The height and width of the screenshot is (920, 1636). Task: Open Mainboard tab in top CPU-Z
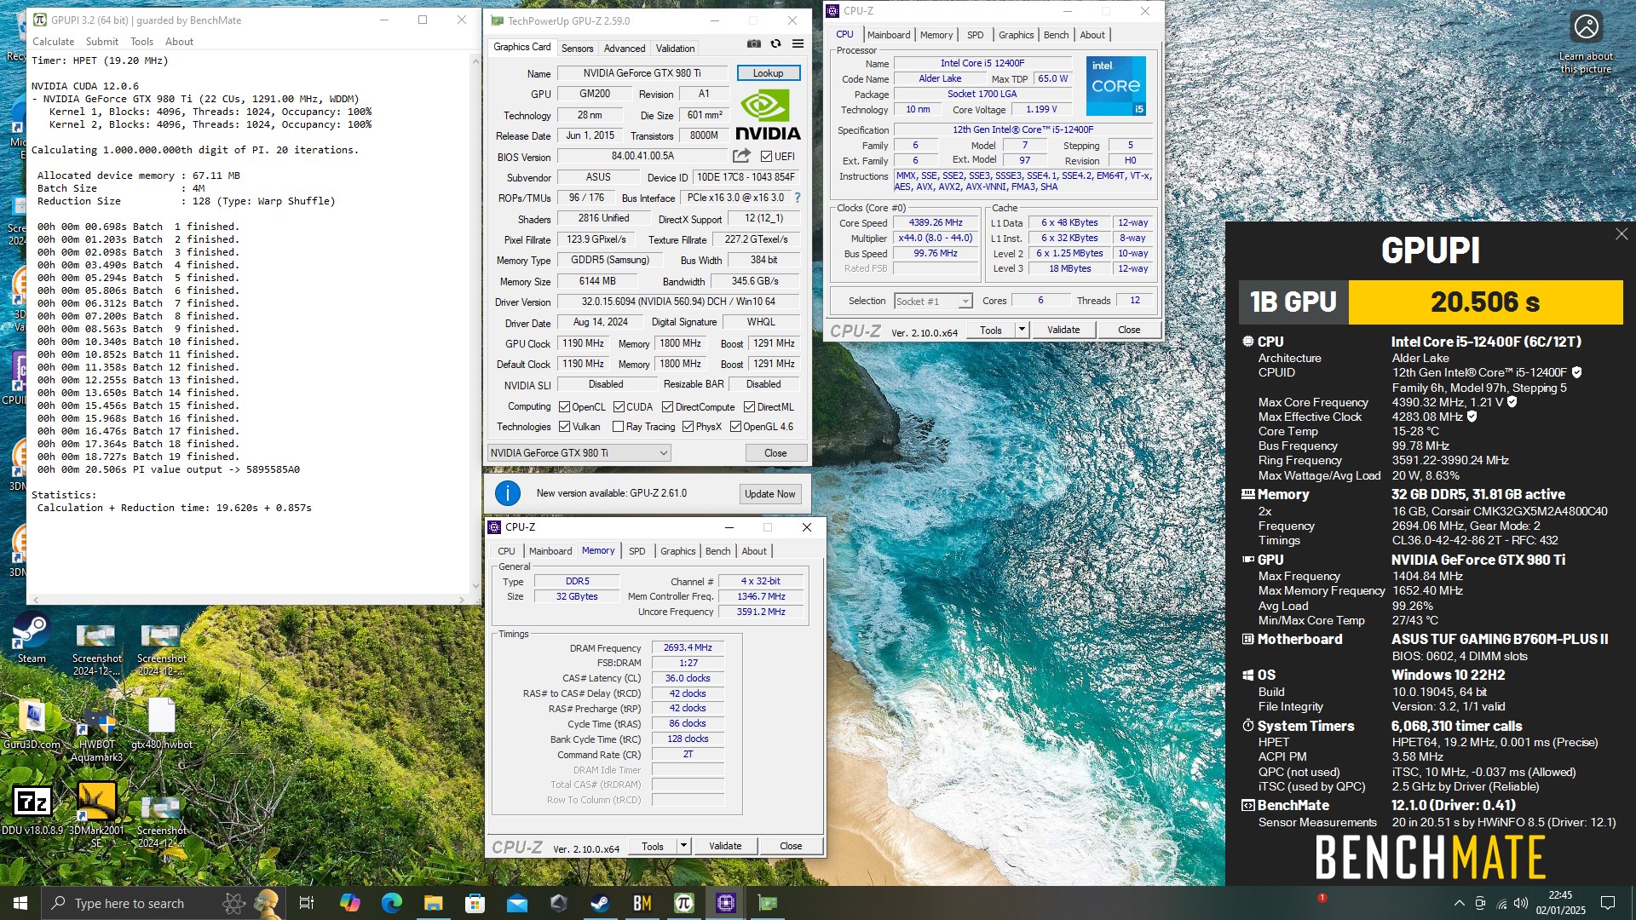pos(888,35)
